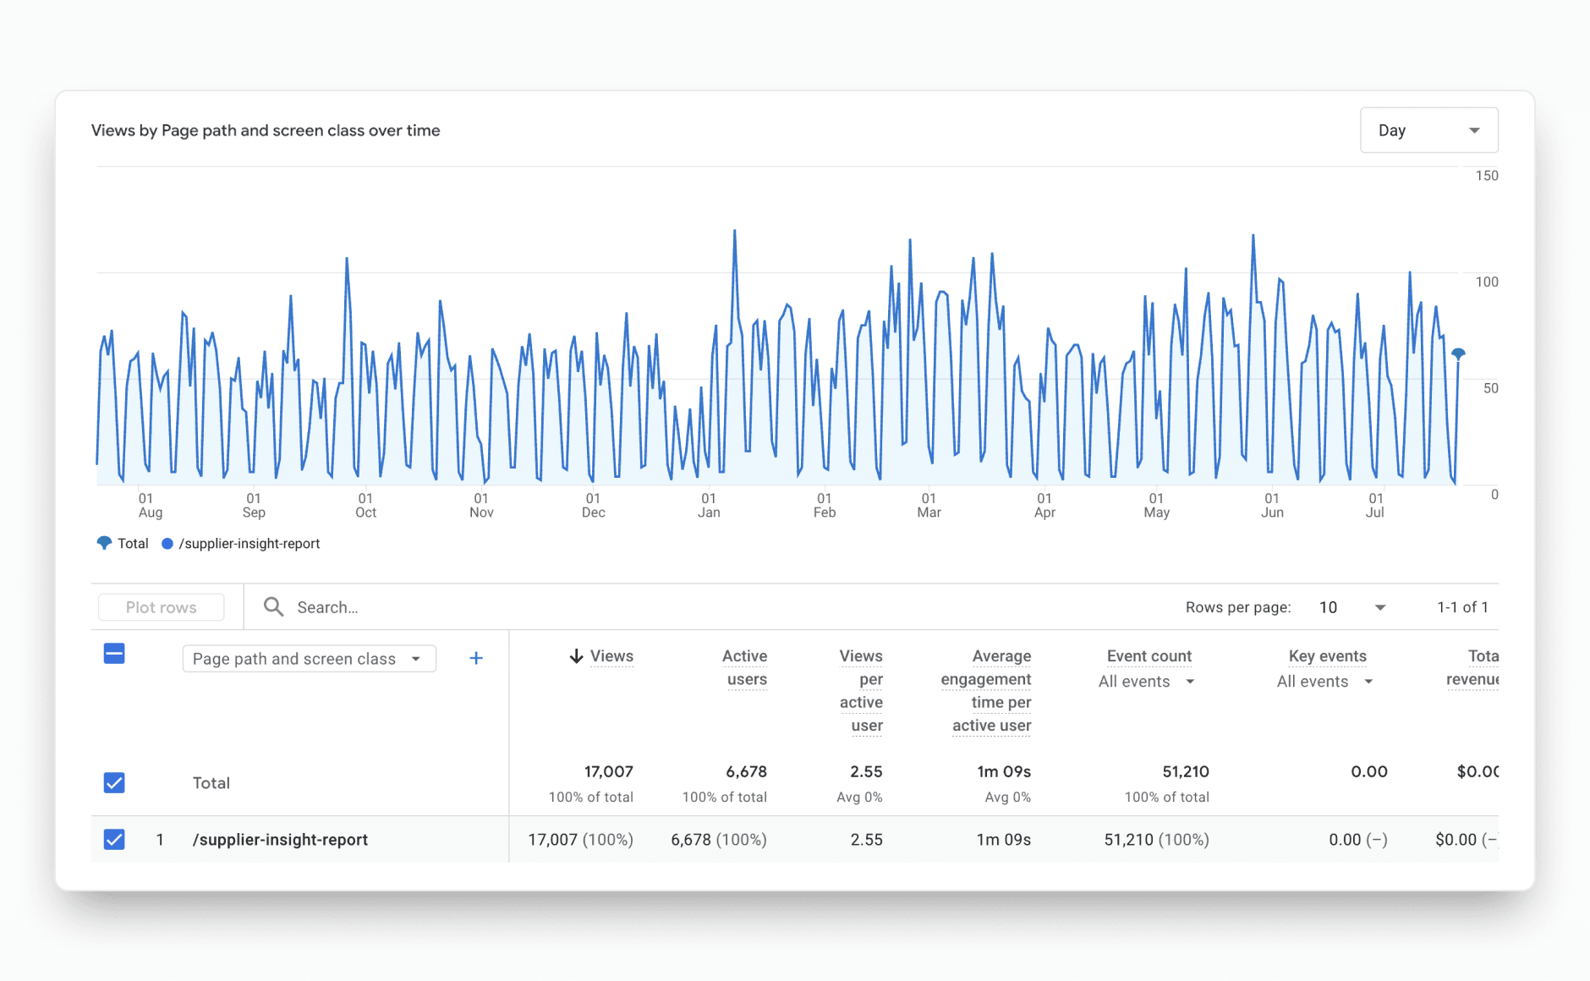
Task: Open the Rows per page dropdown
Action: [1352, 607]
